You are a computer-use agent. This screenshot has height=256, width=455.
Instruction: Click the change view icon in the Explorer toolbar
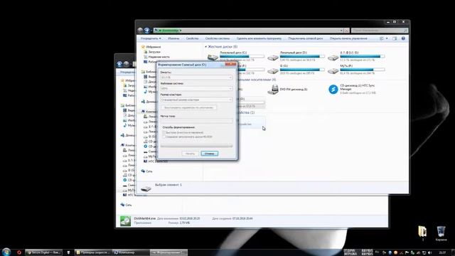pos(382,38)
